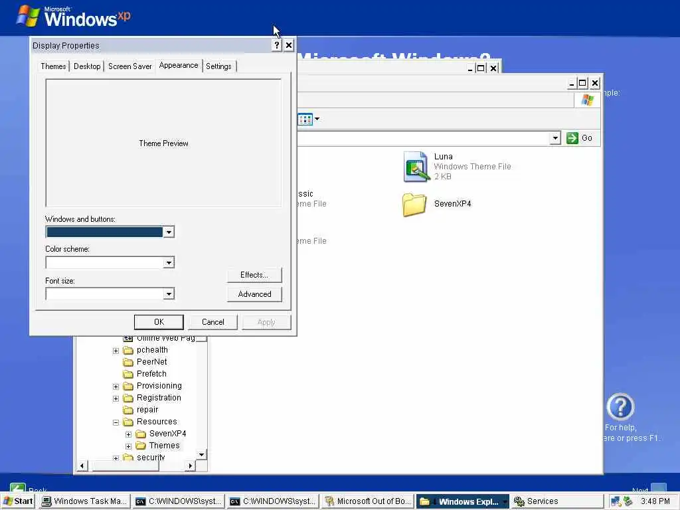Select the Appearance tab
Screen dimensions: 680x510
179,66
